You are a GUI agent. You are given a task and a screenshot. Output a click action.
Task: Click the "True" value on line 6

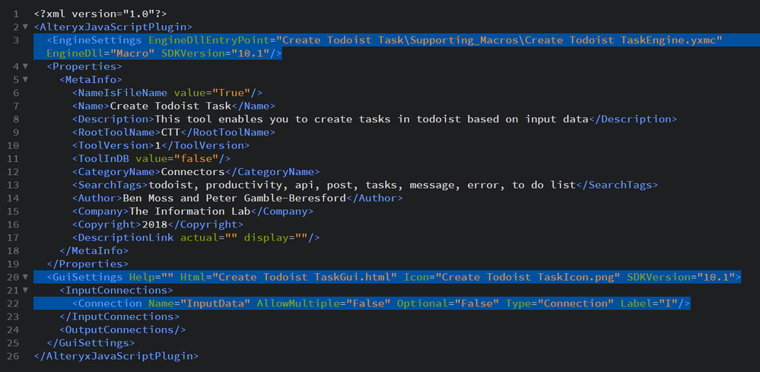[231, 93]
